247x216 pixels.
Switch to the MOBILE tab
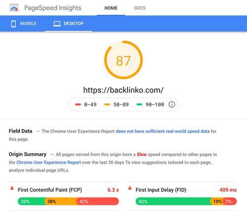24,24
